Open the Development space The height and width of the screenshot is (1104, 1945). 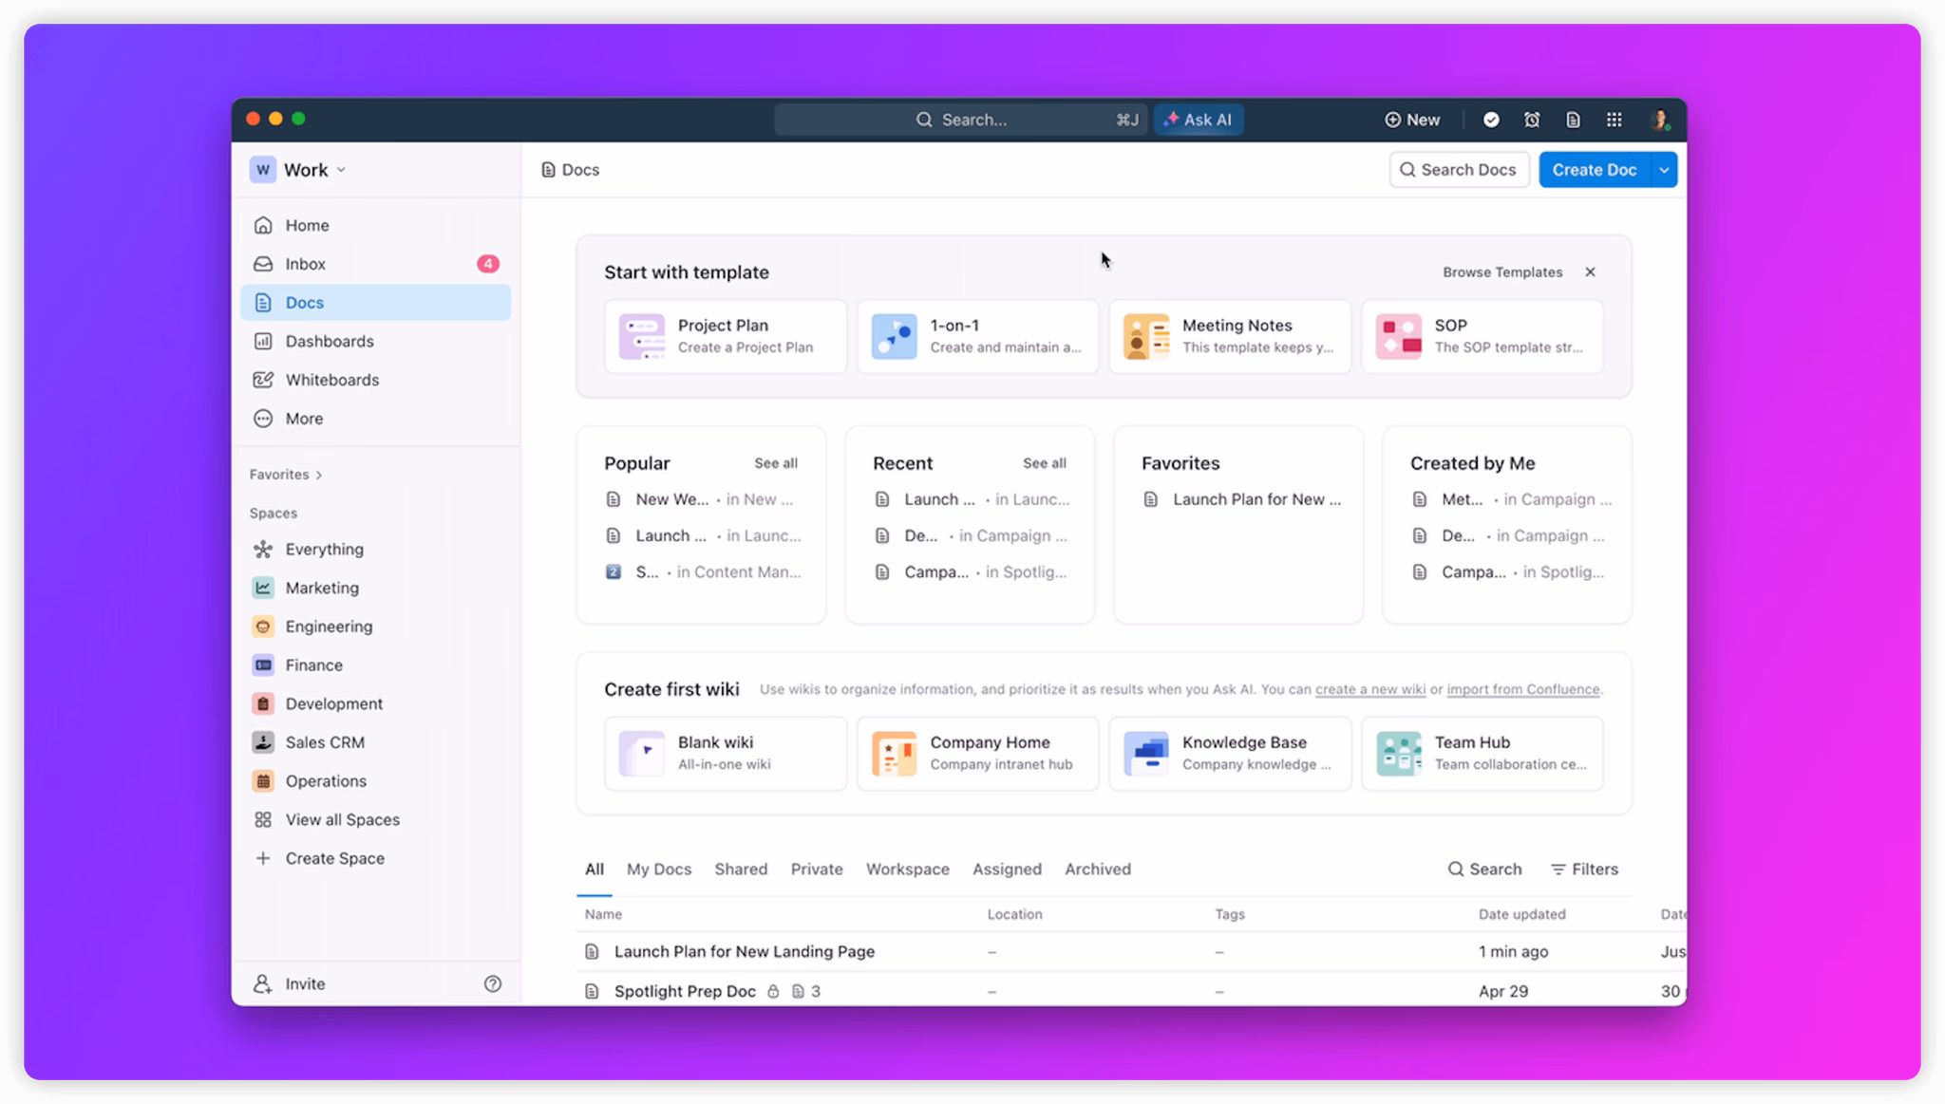[375, 703]
